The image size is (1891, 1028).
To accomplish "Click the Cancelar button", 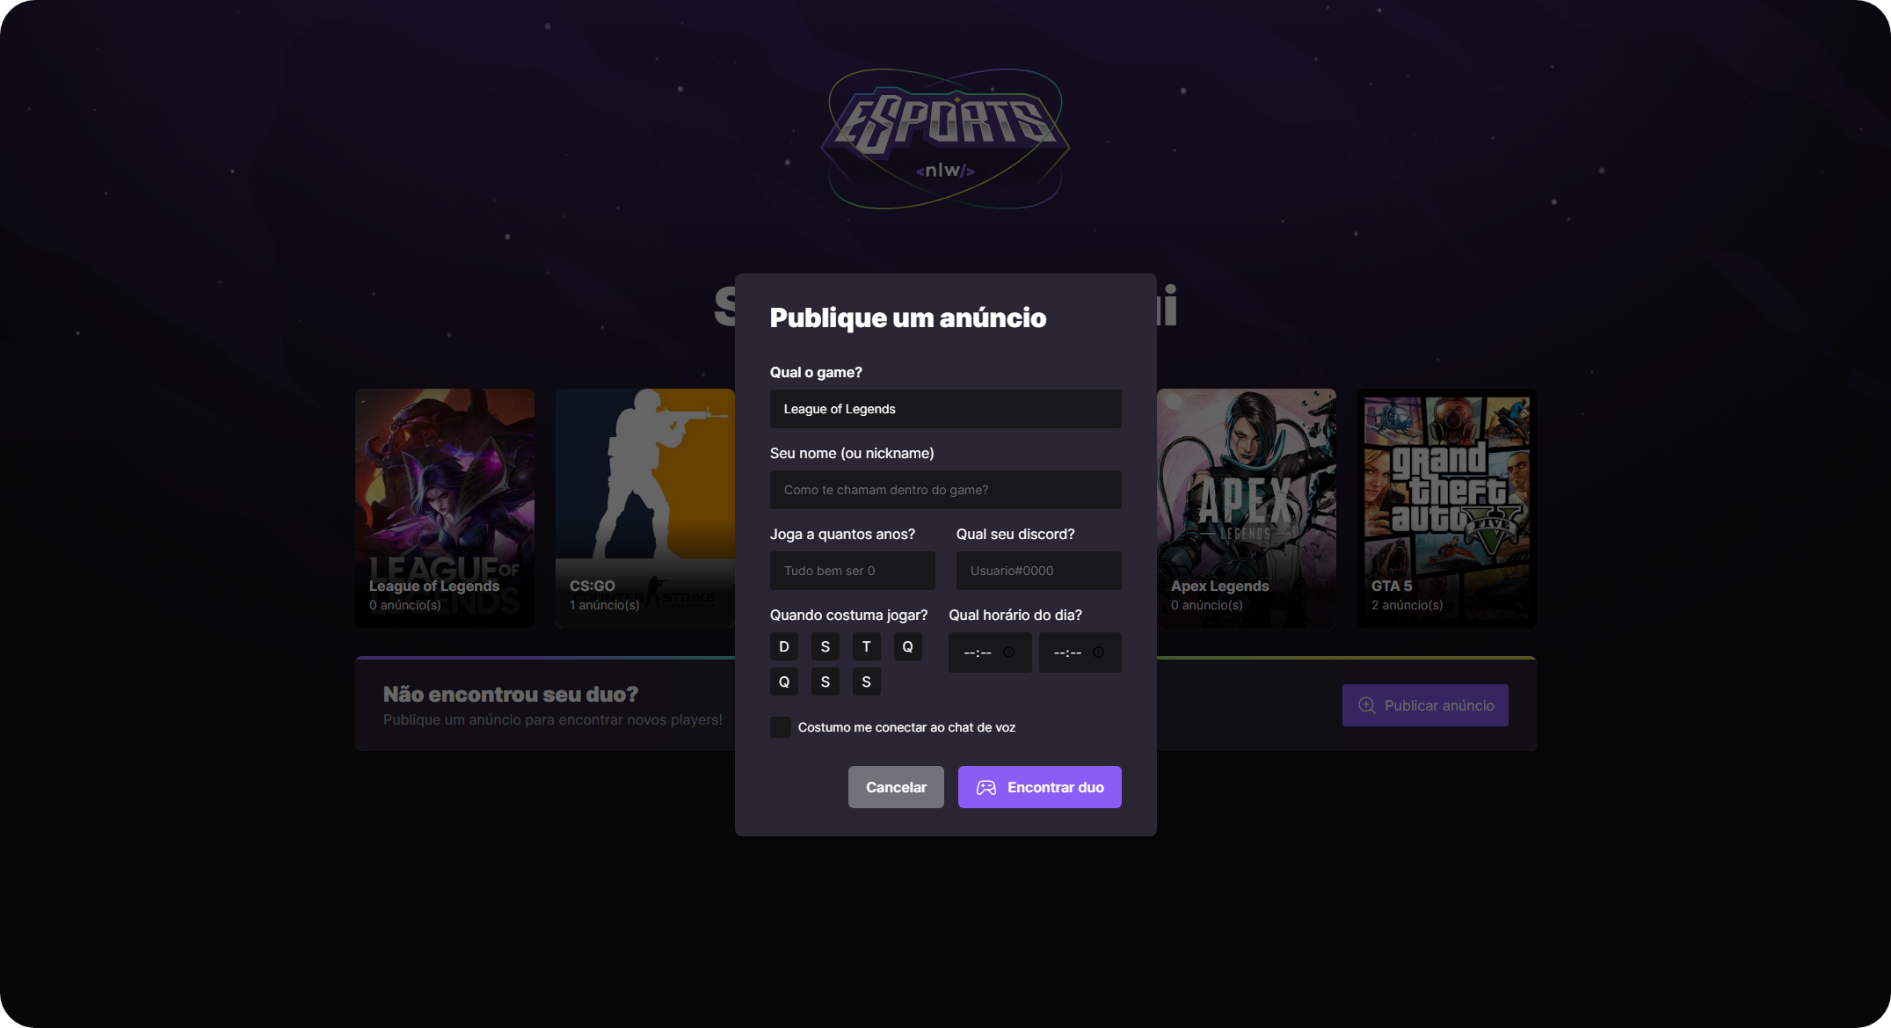I will [896, 787].
